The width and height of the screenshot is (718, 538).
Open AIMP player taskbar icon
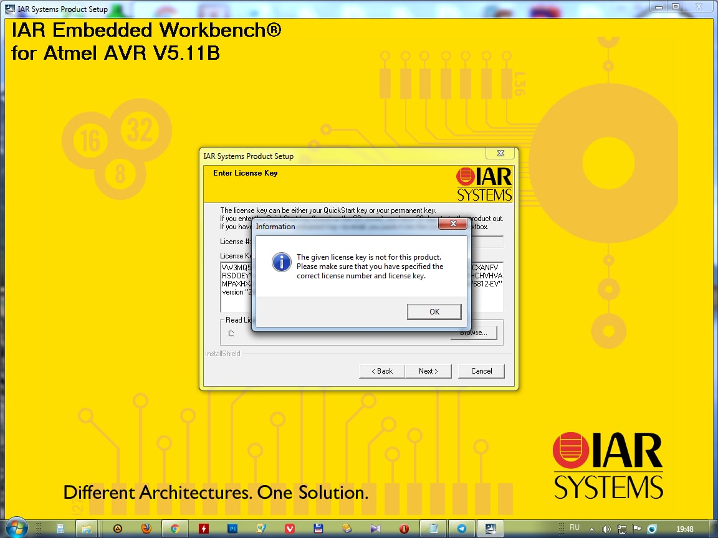pyautogui.click(x=118, y=529)
